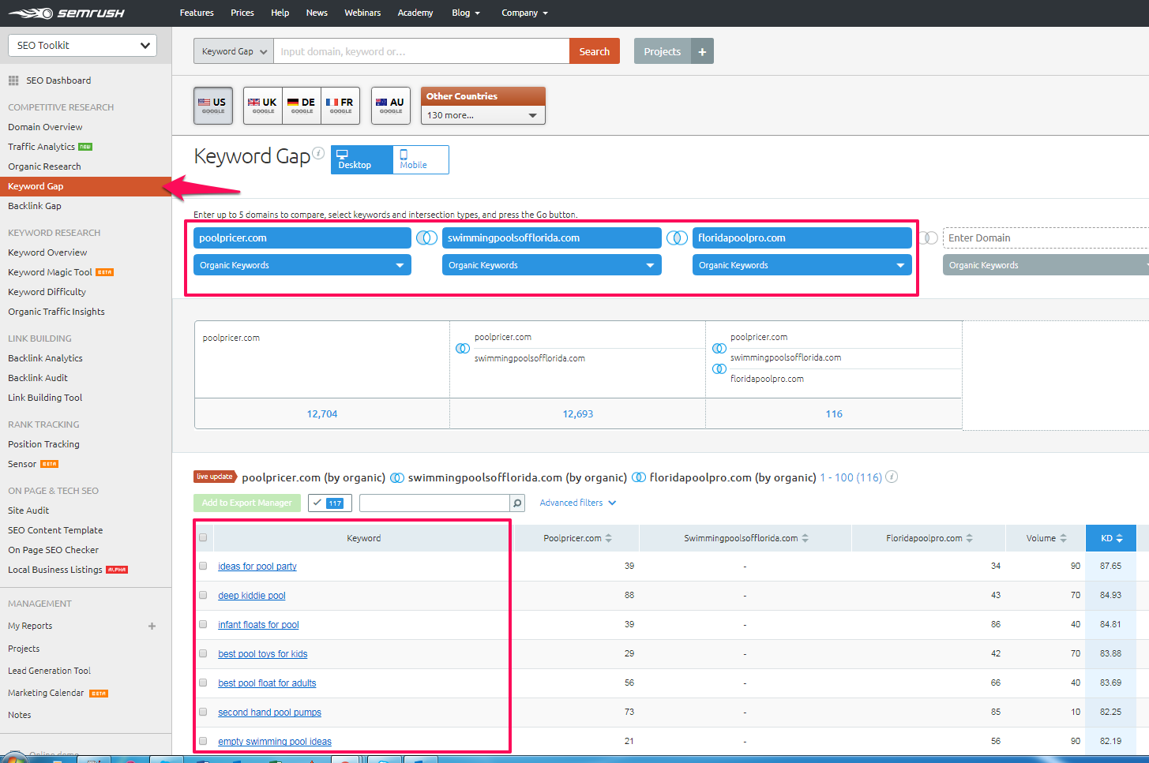Sort by Poolpricer.com column arrows
Viewport: 1149px width, 763px height.
[608, 538]
